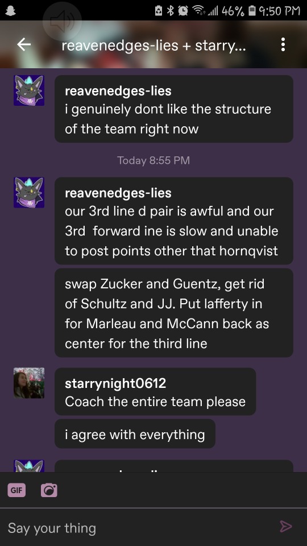Tap the 'Today 8:55 PM' timestamp
Image resolution: width=307 pixels, height=546 pixels.
pos(153,160)
